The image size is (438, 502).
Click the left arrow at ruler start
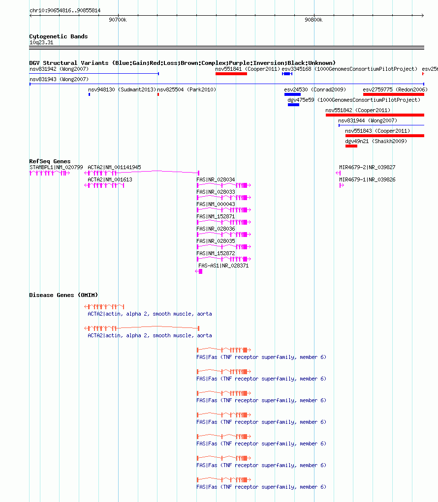pyautogui.click(x=31, y=15)
